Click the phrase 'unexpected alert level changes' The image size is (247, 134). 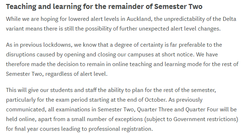[x=179, y=29]
